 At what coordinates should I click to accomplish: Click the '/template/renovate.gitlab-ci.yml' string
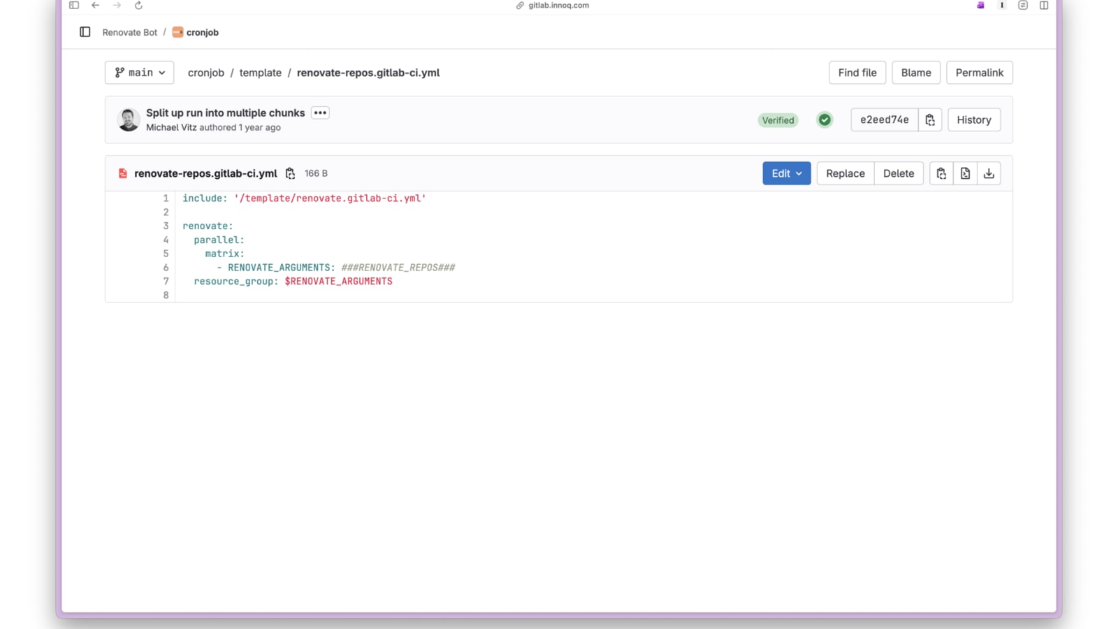point(330,198)
